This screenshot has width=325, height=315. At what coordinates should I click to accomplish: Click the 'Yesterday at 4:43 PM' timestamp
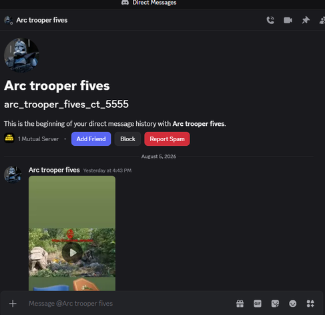107,170
